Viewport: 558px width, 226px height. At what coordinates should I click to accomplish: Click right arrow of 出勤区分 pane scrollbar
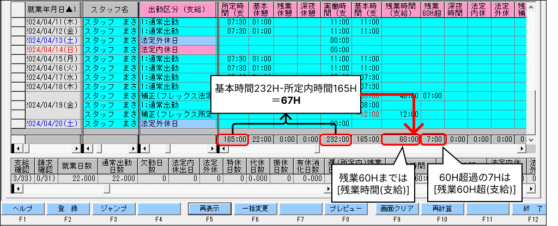(x=213, y=148)
